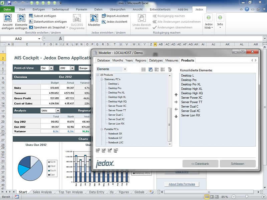Switch to the Months tab in Modeller
This screenshot has height=200, width=267.
click(118, 60)
